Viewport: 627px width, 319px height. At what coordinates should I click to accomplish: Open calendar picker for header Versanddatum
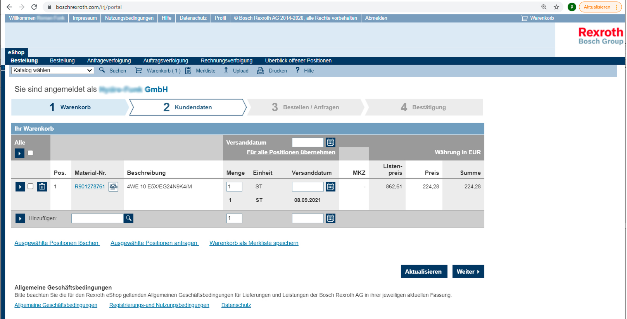(x=330, y=143)
